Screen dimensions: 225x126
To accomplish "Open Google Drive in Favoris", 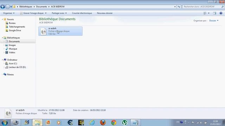I will pos(15,30).
